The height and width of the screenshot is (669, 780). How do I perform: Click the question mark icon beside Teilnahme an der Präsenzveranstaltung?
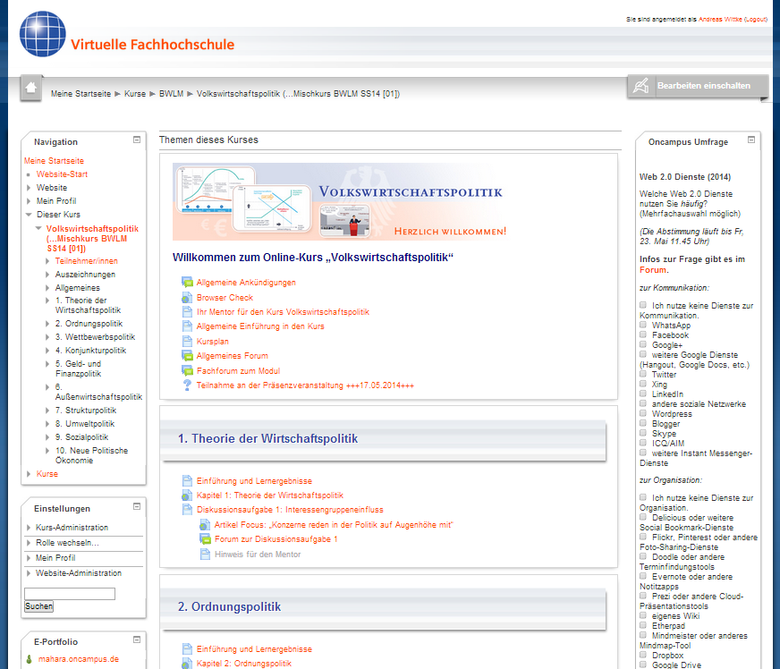pyautogui.click(x=187, y=385)
